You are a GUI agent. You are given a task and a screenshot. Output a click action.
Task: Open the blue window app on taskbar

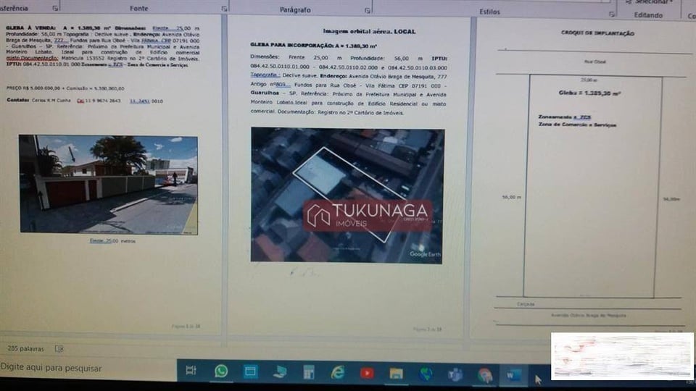(250, 371)
